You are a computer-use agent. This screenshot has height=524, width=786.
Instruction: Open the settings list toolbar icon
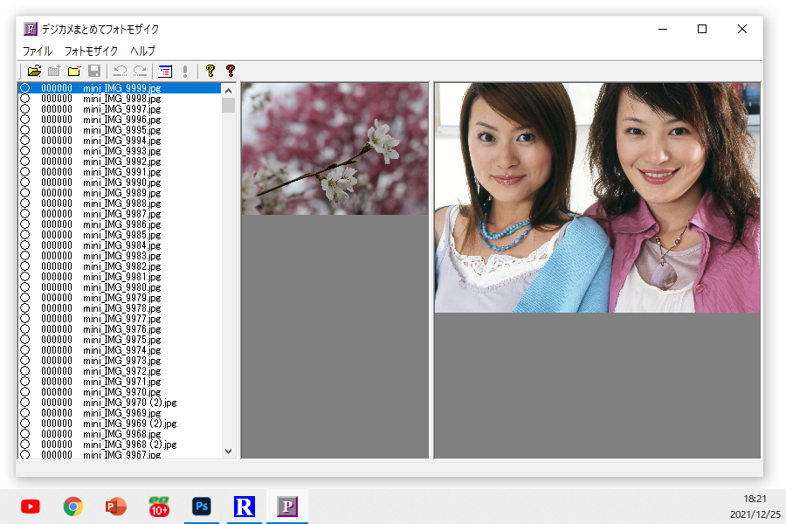pyautogui.click(x=165, y=72)
